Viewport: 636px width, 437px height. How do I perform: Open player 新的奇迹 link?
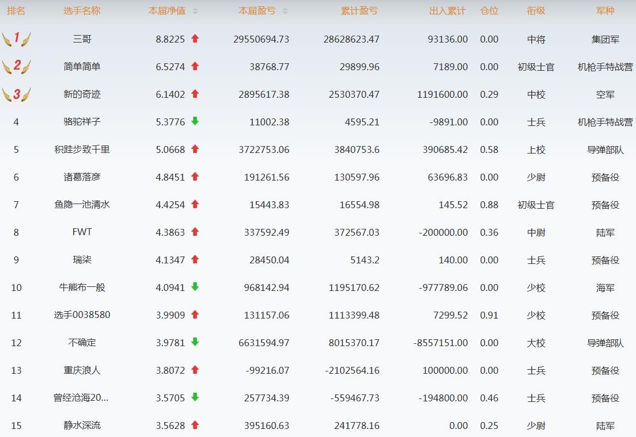[82, 94]
